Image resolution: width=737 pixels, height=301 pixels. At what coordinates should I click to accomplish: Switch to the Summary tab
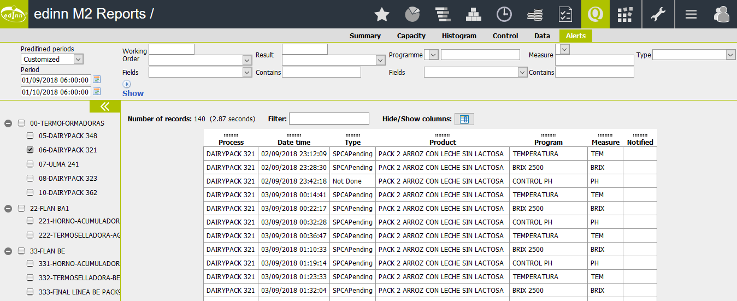point(365,36)
